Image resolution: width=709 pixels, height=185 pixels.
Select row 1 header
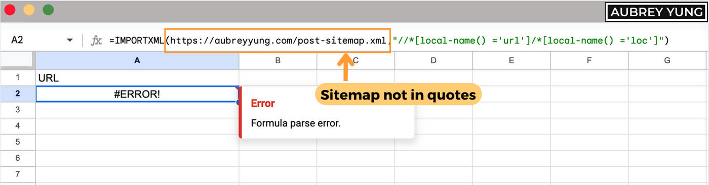coord(18,78)
